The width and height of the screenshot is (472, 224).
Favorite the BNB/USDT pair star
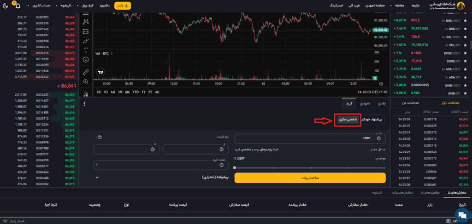coord(466,20)
